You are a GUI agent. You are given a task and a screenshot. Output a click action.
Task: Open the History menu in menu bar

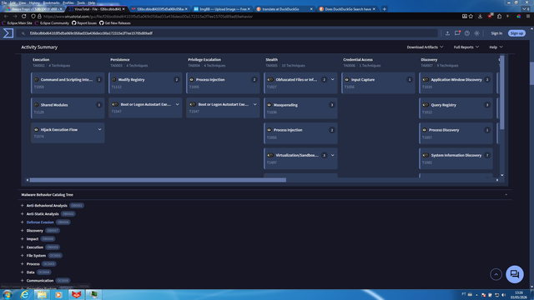34,2
